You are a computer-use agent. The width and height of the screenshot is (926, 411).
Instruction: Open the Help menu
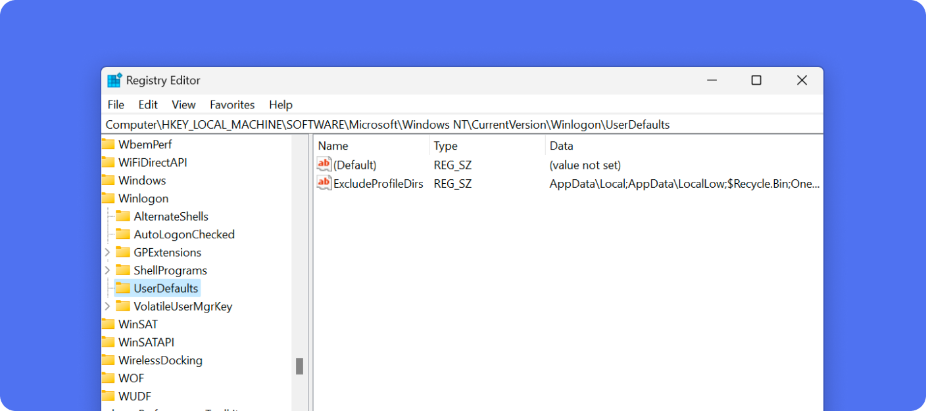(x=281, y=104)
